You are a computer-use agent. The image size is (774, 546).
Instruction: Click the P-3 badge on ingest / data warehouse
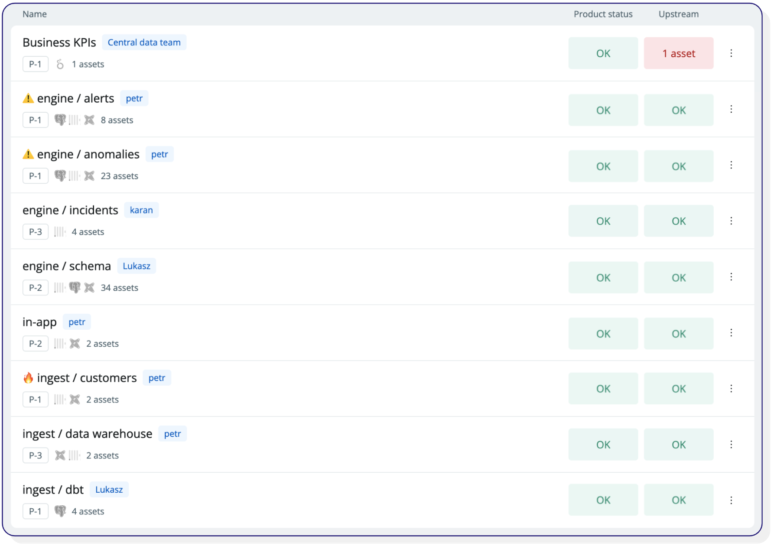36,455
